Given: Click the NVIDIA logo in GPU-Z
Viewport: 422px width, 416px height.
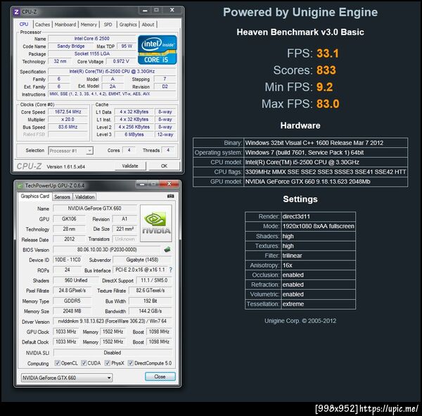Looking at the screenshot, I should coord(156,223).
